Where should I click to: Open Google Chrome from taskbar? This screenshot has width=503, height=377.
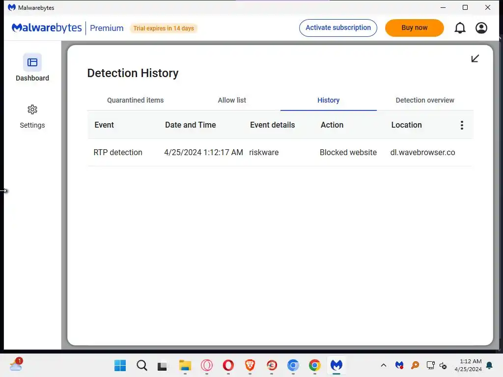[315, 365]
